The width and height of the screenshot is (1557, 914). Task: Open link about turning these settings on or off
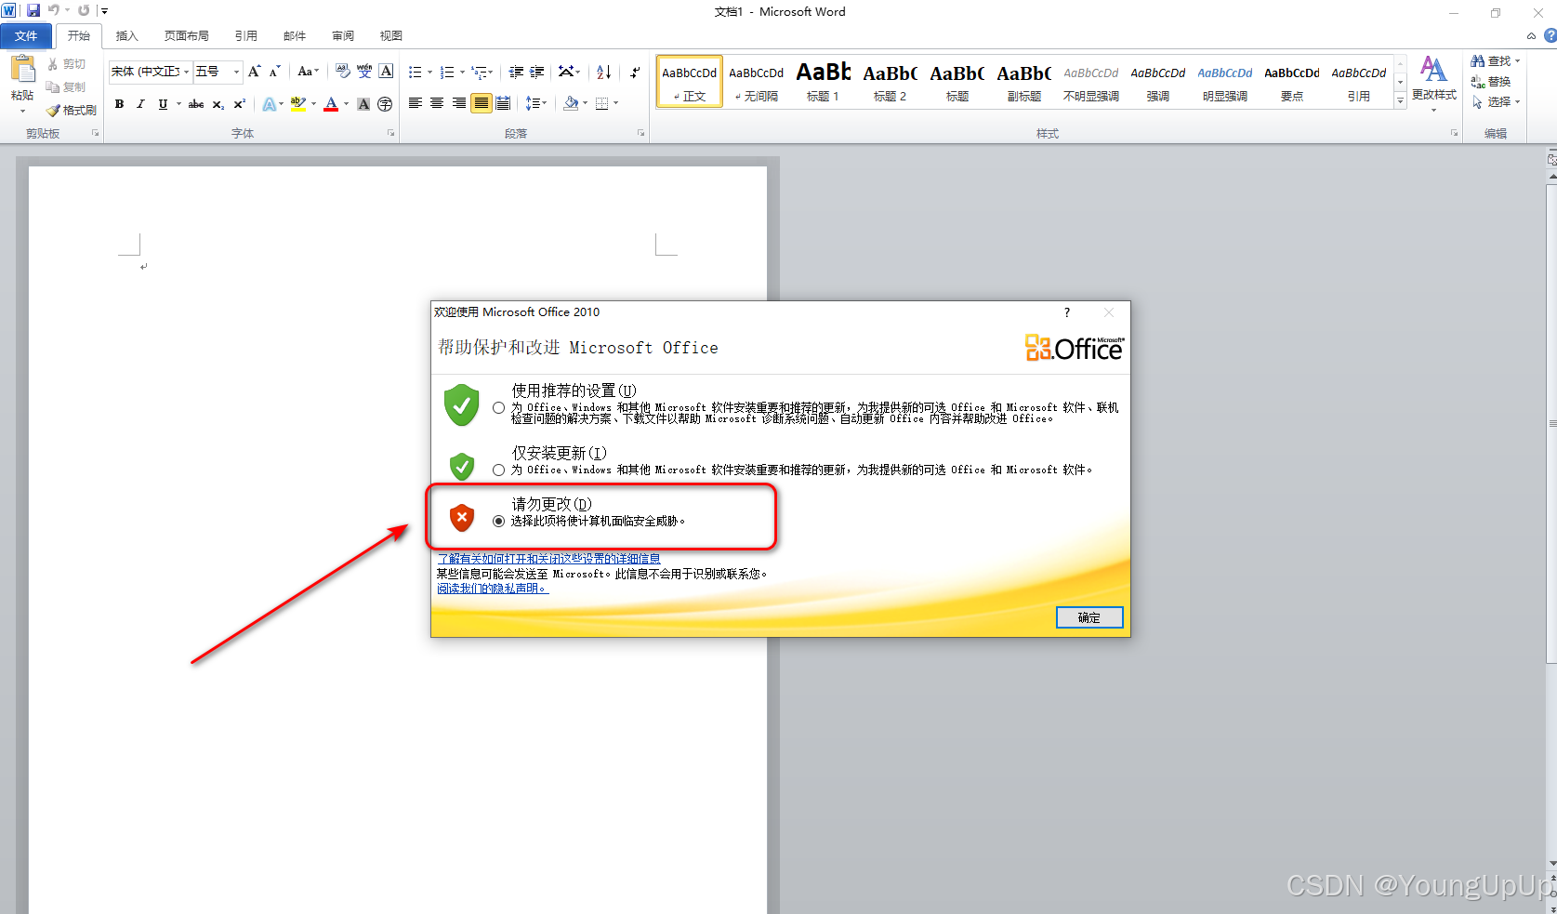click(548, 558)
